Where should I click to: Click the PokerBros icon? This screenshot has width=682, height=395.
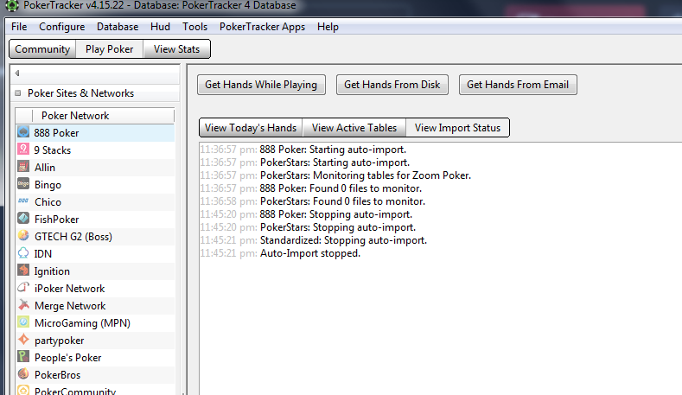(23, 374)
